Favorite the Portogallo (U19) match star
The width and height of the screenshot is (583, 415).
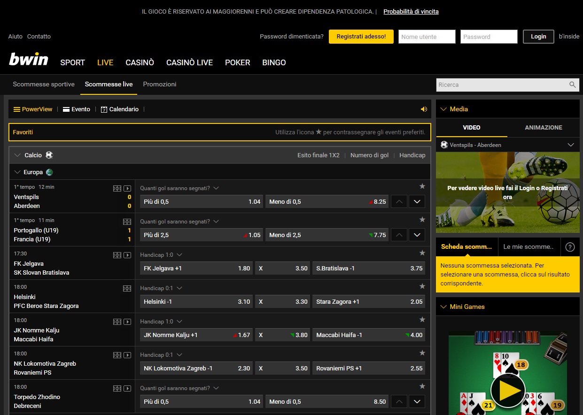click(422, 220)
